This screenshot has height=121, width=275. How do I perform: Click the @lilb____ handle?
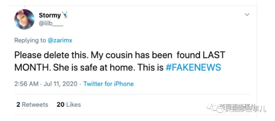pos(51,24)
